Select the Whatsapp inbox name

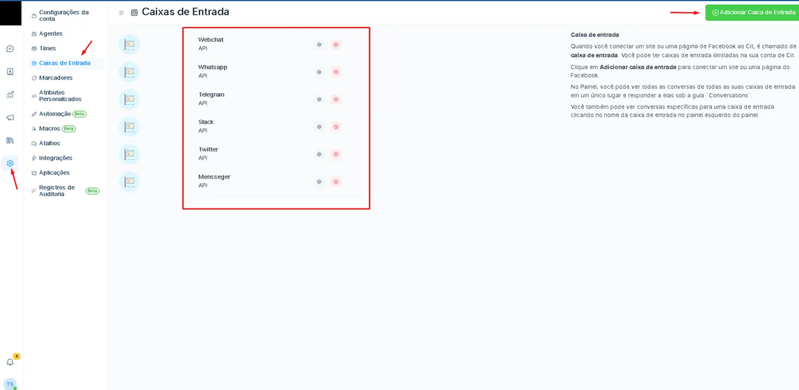pos(212,67)
